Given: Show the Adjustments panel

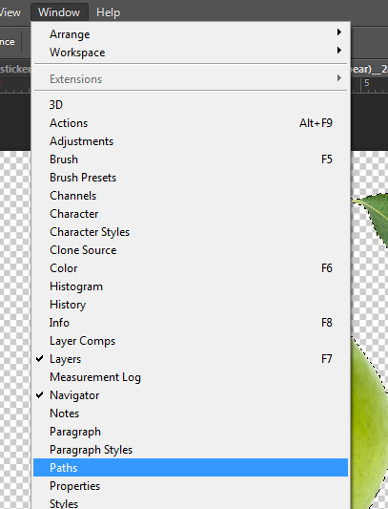Looking at the screenshot, I should click(x=191, y=141).
